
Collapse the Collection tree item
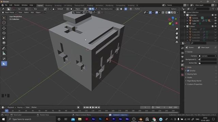(185, 15)
